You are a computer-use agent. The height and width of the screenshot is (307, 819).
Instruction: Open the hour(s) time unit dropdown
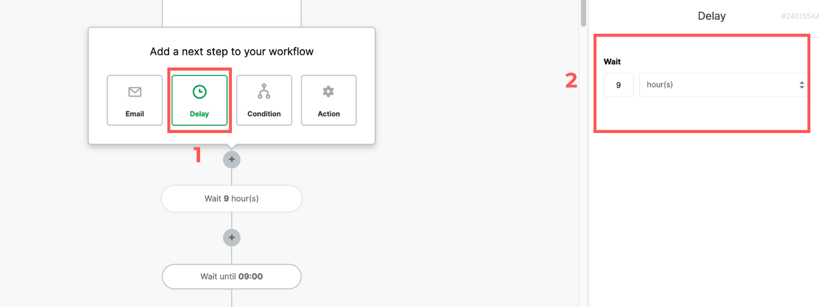723,85
